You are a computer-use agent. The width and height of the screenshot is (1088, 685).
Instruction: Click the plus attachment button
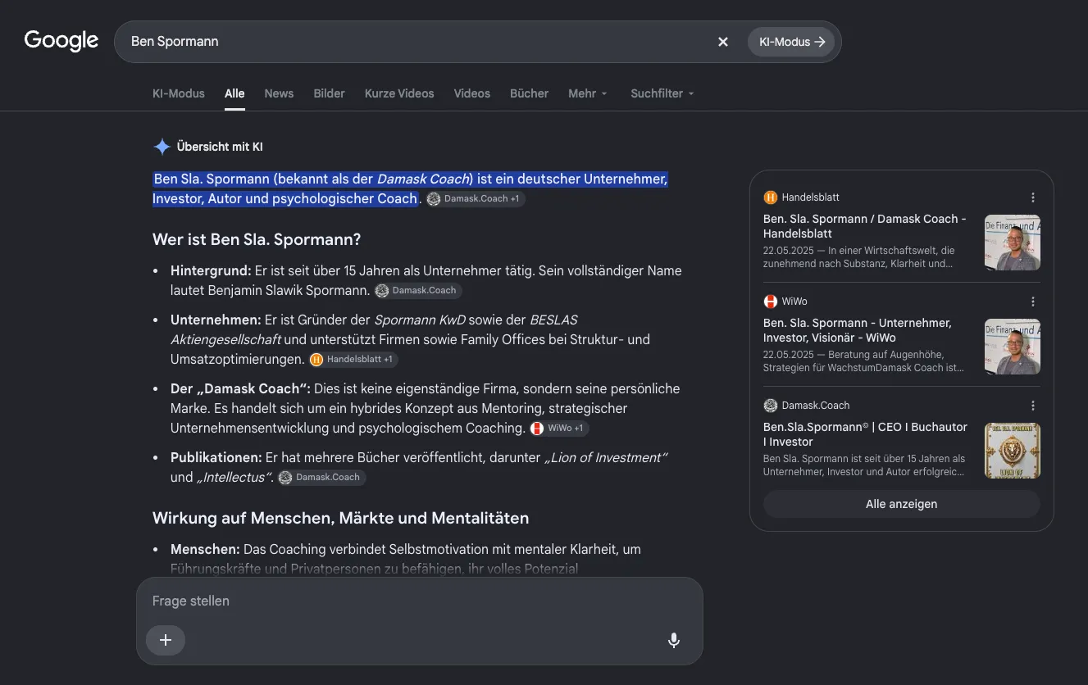[166, 640]
